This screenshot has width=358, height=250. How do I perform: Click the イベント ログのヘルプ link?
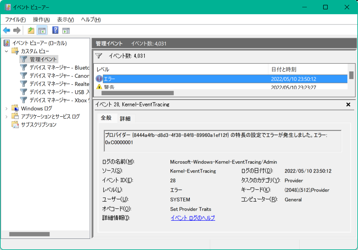coord(193,218)
